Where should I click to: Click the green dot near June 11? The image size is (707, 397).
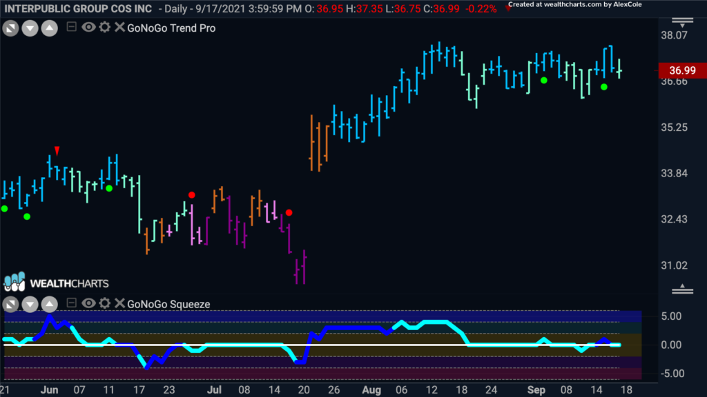pos(109,188)
